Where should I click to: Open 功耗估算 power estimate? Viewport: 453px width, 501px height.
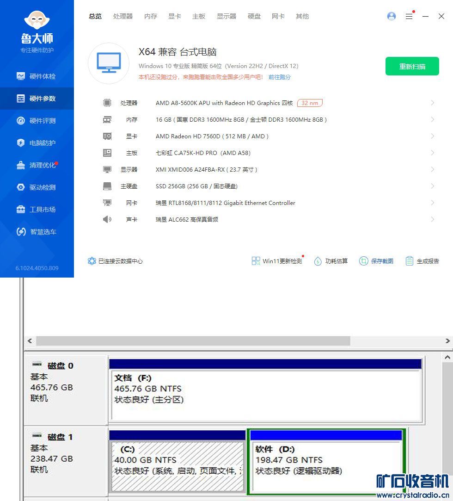pos(331,261)
